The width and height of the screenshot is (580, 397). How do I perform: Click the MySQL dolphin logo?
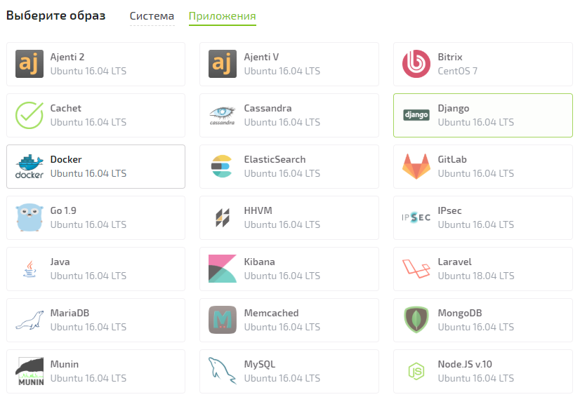tap(223, 371)
